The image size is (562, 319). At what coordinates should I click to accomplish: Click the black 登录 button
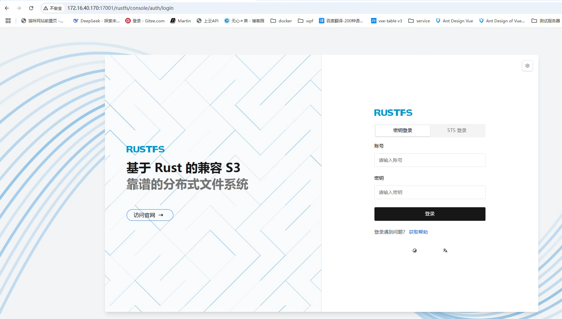(430, 214)
